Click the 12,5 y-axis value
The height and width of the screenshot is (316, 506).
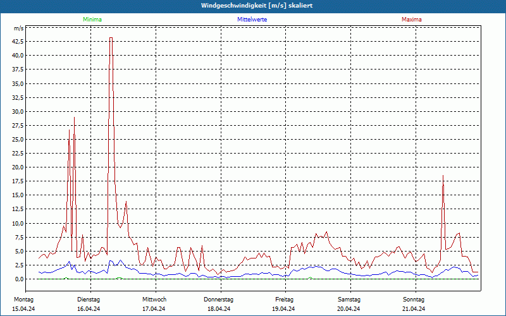(18, 209)
